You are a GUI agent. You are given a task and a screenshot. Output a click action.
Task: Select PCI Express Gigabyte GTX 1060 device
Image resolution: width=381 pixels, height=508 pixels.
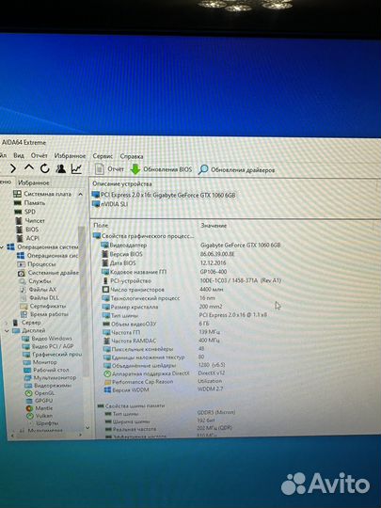pyautogui.click(x=164, y=195)
